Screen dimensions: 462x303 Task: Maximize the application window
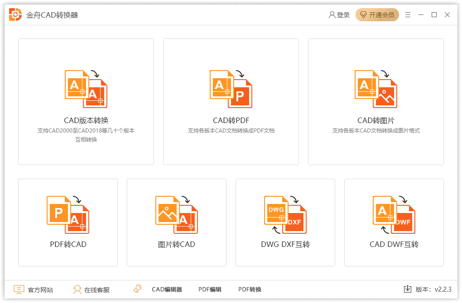[x=434, y=15]
